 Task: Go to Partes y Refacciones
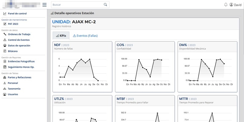pyautogui.click(x=19, y=77)
